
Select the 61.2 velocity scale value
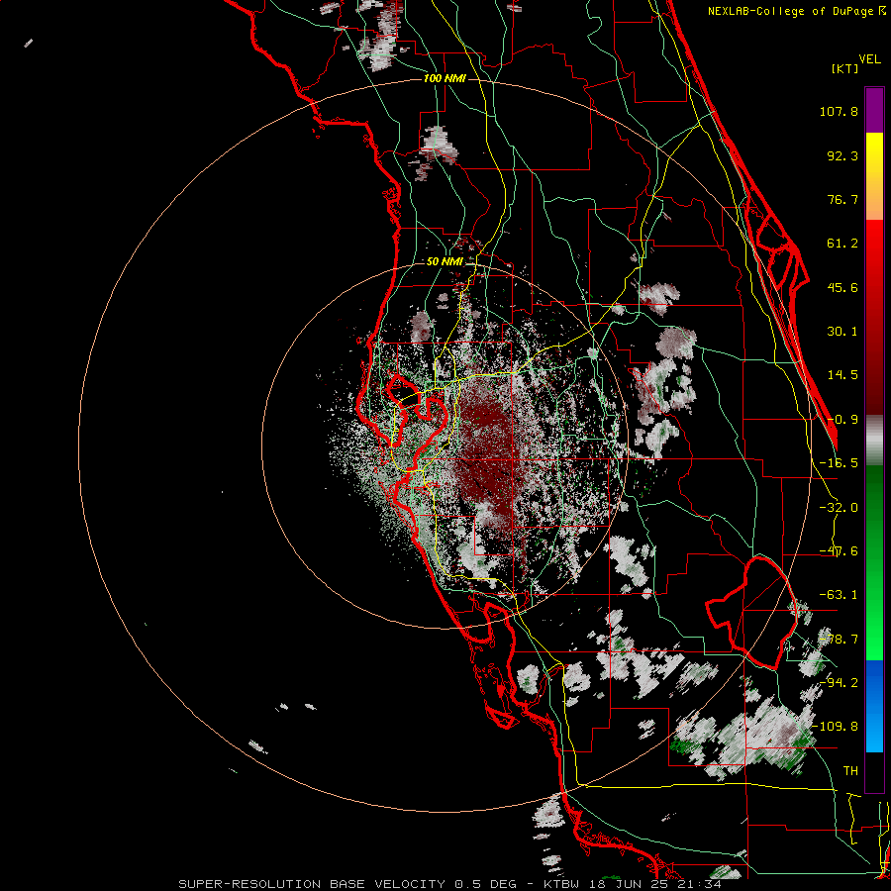pyautogui.click(x=842, y=244)
